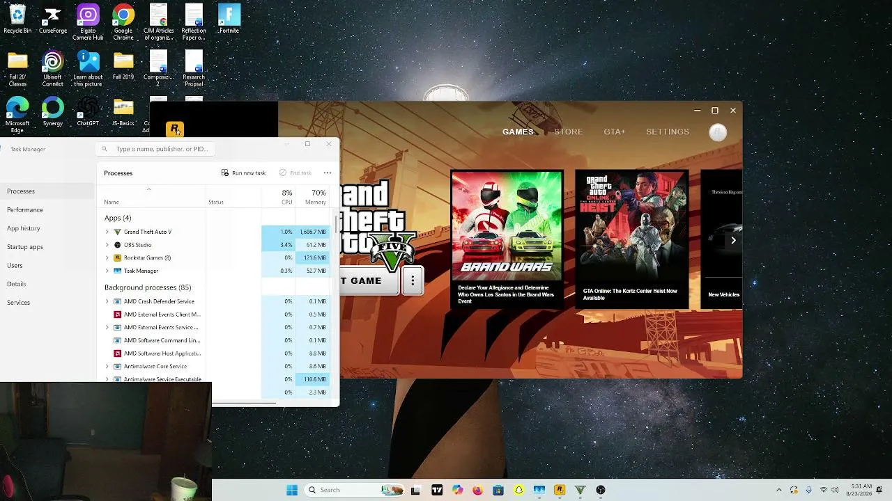
Task: Show hidden system tray icons
Action: pyautogui.click(x=778, y=490)
